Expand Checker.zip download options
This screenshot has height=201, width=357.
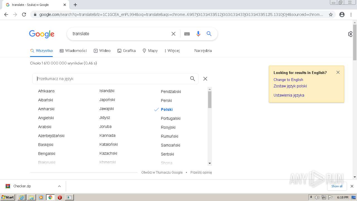tap(59, 186)
